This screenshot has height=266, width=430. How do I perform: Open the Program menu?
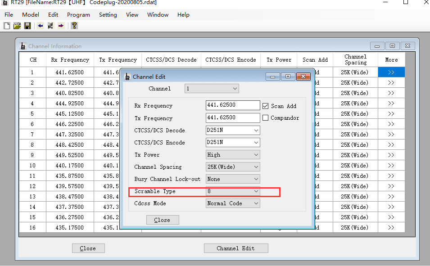pyautogui.click(x=78, y=15)
